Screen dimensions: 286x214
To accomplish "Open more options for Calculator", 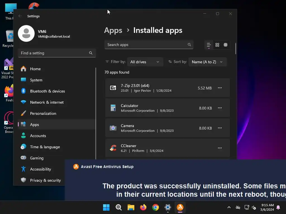I will point(220,108).
